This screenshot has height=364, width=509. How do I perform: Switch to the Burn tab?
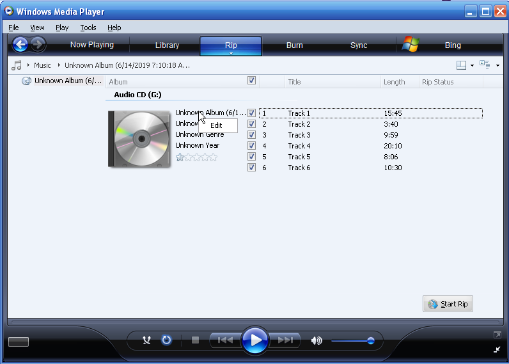[x=294, y=45]
